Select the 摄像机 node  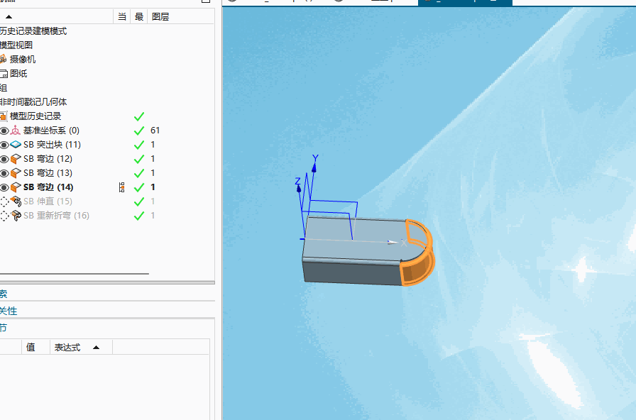coord(23,60)
